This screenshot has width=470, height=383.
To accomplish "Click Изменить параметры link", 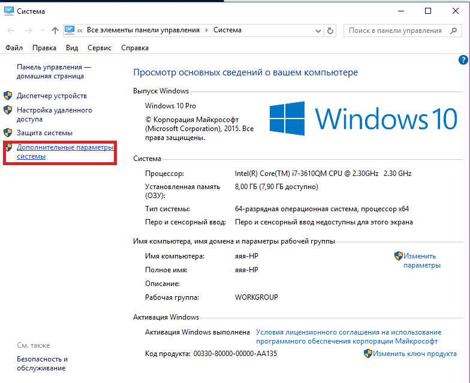I will (x=422, y=261).
